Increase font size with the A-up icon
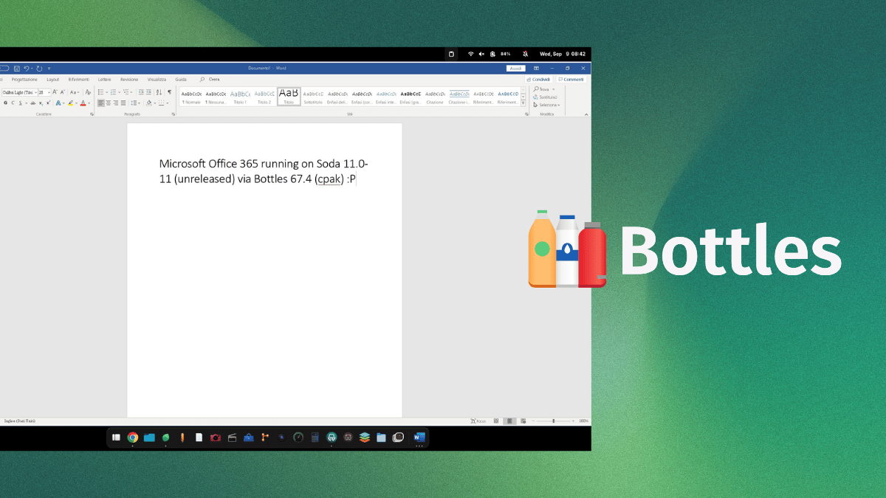 point(55,92)
